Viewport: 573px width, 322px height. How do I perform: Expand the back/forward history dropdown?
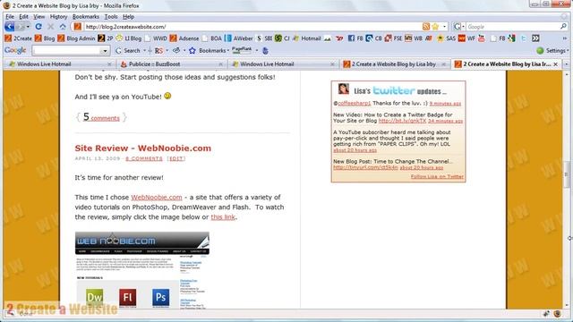28,27
